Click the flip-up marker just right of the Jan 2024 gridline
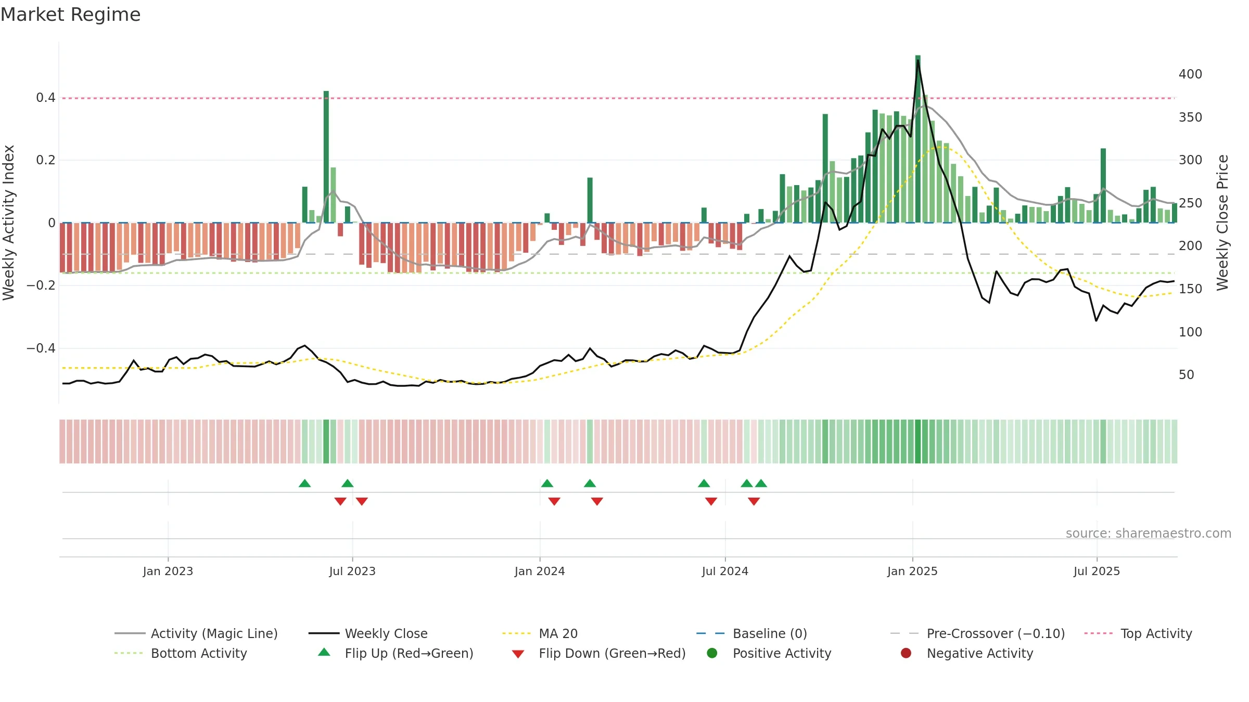This screenshot has width=1249, height=702. (547, 483)
